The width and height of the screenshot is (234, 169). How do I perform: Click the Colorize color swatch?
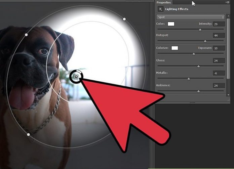click(x=174, y=48)
